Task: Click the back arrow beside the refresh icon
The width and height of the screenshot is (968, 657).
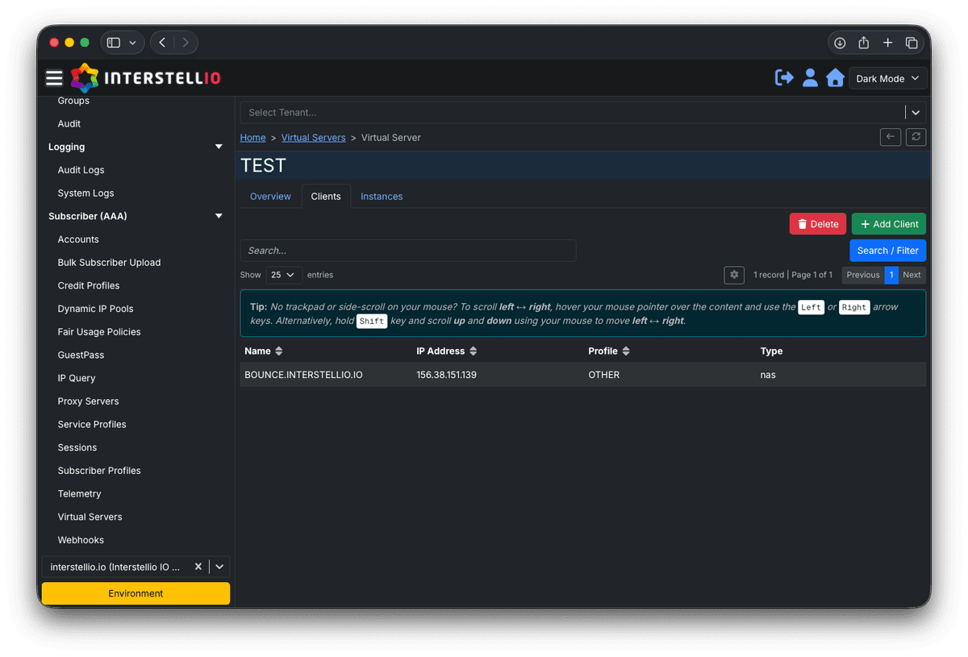Action: pyautogui.click(x=890, y=137)
